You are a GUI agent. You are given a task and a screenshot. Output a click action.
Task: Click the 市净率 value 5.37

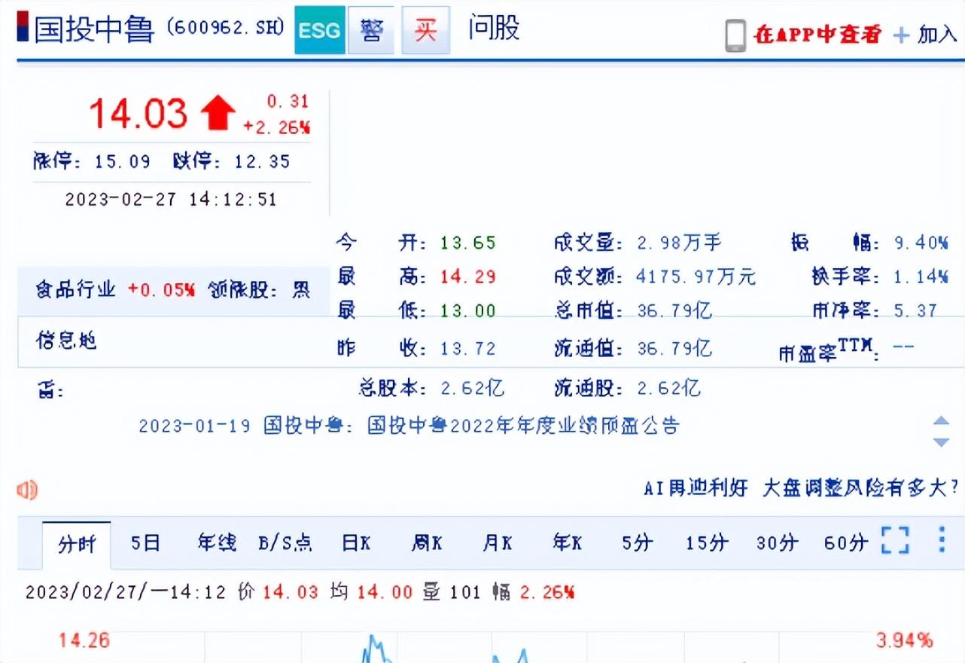tap(915, 310)
